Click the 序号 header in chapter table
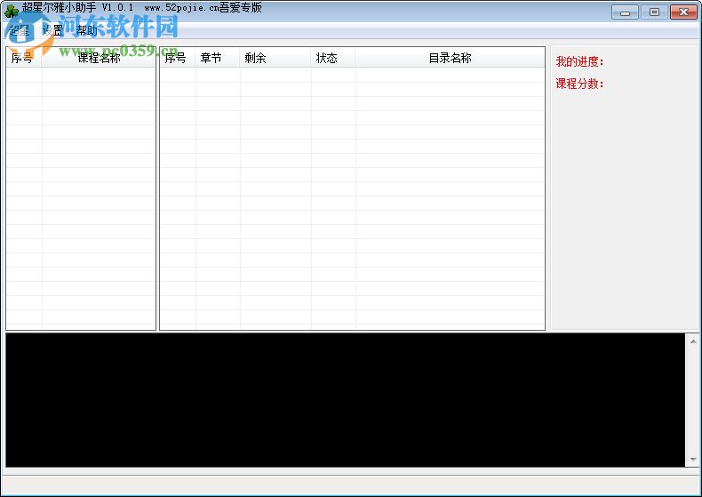 pos(178,58)
